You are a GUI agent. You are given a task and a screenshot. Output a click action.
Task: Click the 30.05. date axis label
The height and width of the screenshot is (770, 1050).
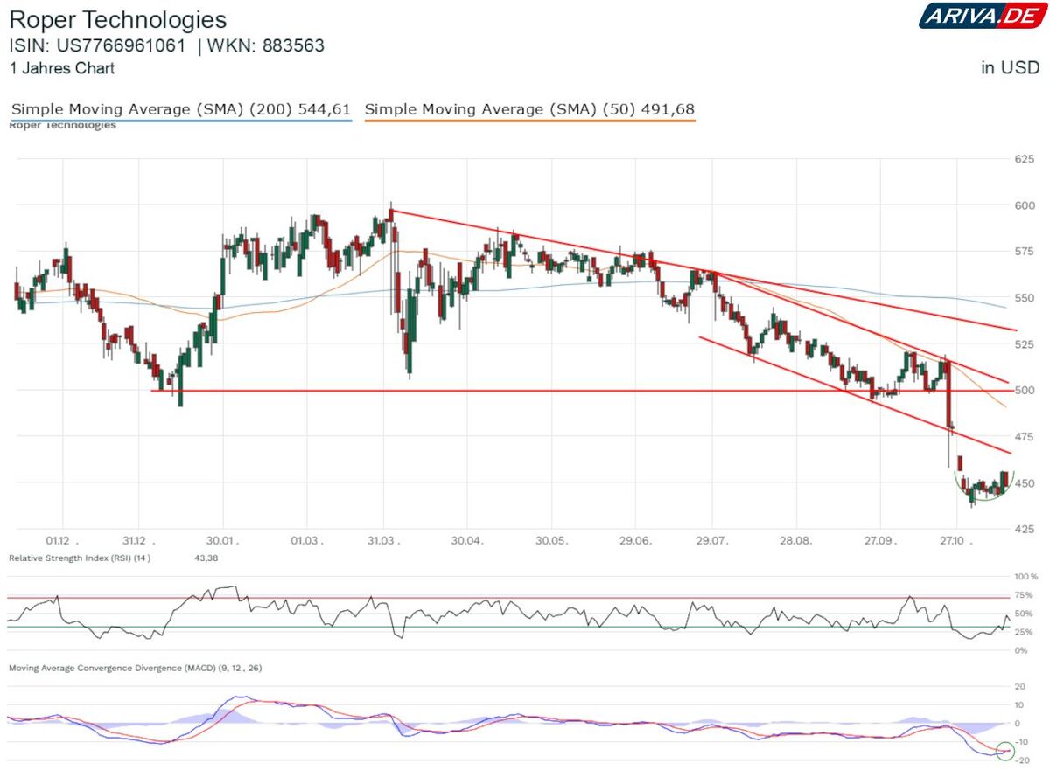(x=552, y=541)
